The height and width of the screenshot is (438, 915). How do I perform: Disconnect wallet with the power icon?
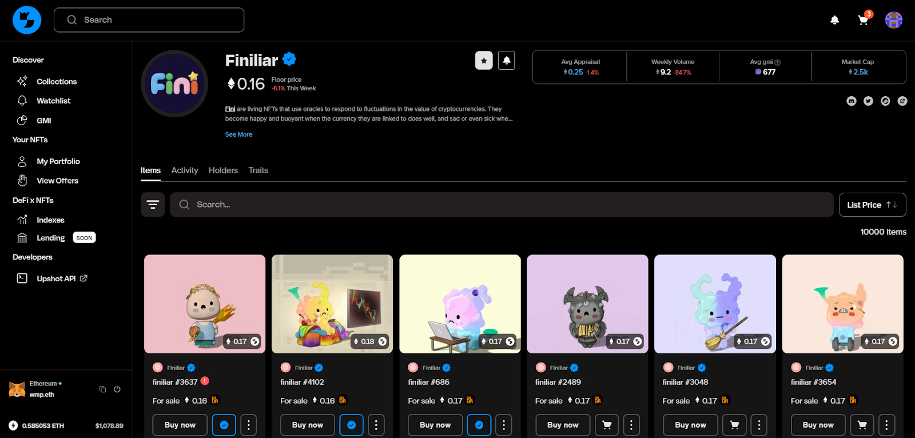pyautogui.click(x=117, y=389)
